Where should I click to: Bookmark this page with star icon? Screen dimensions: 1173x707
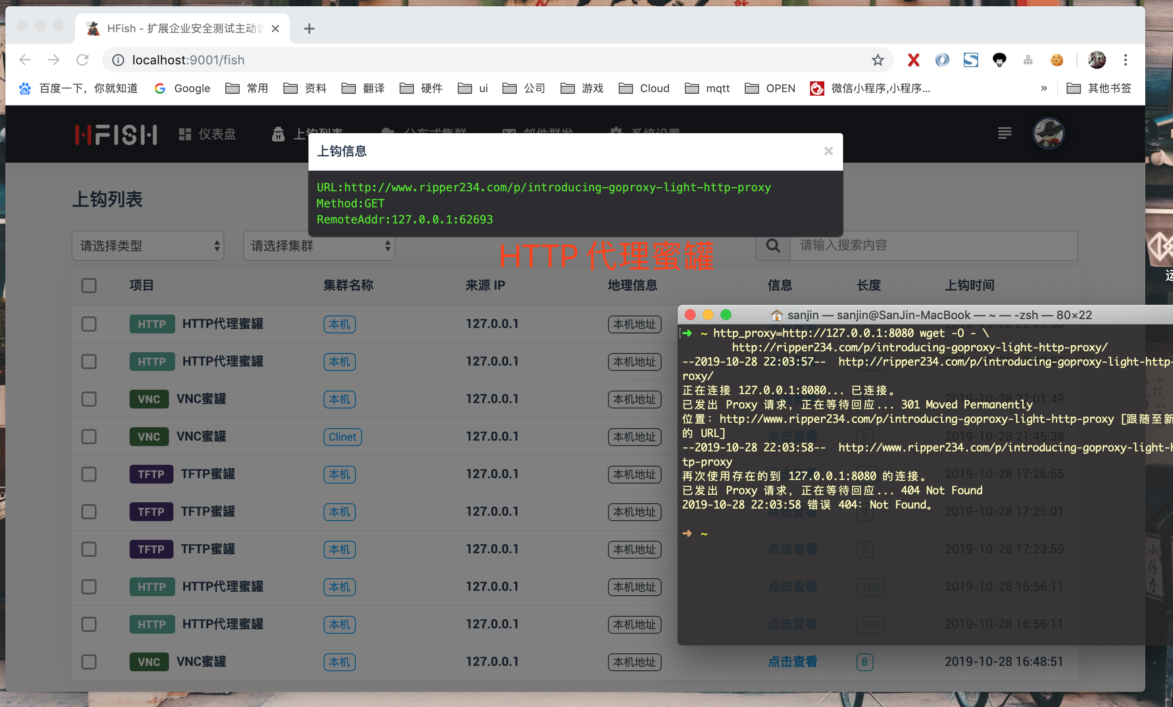(x=878, y=60)
